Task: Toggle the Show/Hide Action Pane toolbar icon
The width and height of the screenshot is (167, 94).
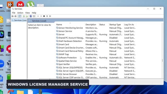Action: [x=34, y=16]
